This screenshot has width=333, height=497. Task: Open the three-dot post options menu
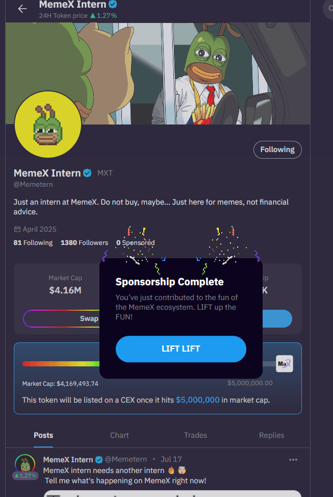click(x=293, y=460)
